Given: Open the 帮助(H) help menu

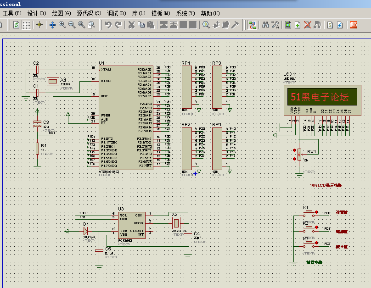Looking at the screenshot, I should [210, 13].
